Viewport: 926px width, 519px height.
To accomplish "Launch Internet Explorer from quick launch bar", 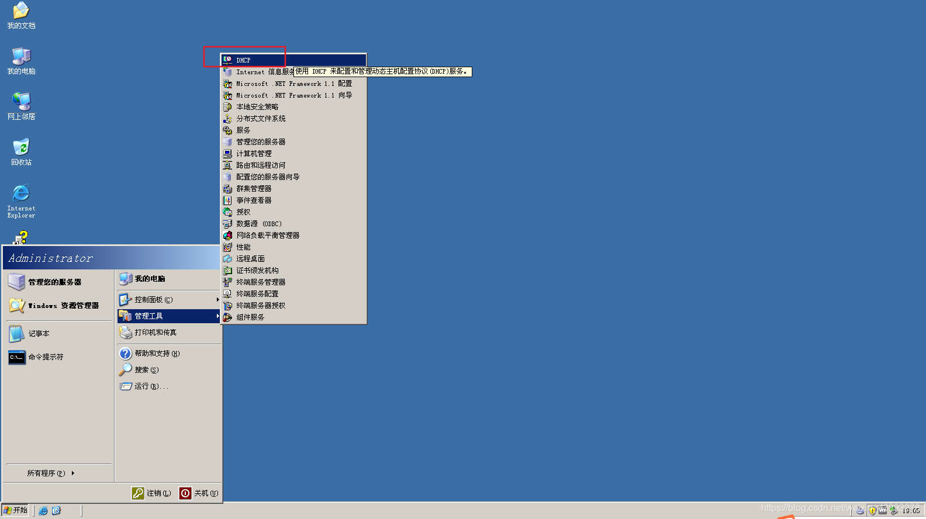I will 43,511.
